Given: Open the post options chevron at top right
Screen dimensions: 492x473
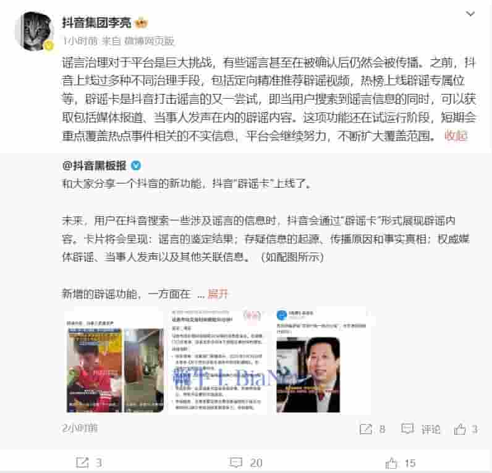Looking at the screenshot, I should [x=470, y=14].
